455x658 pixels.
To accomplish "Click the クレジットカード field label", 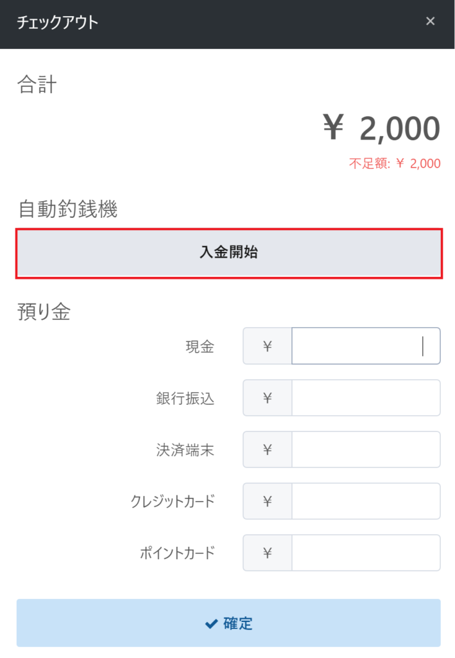I will click(172, 501).
